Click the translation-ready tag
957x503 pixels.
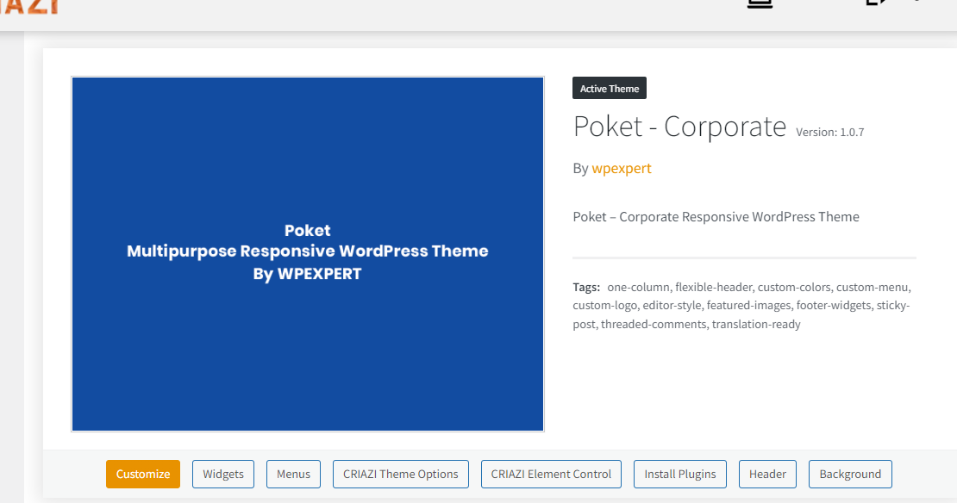coord(756,324)
